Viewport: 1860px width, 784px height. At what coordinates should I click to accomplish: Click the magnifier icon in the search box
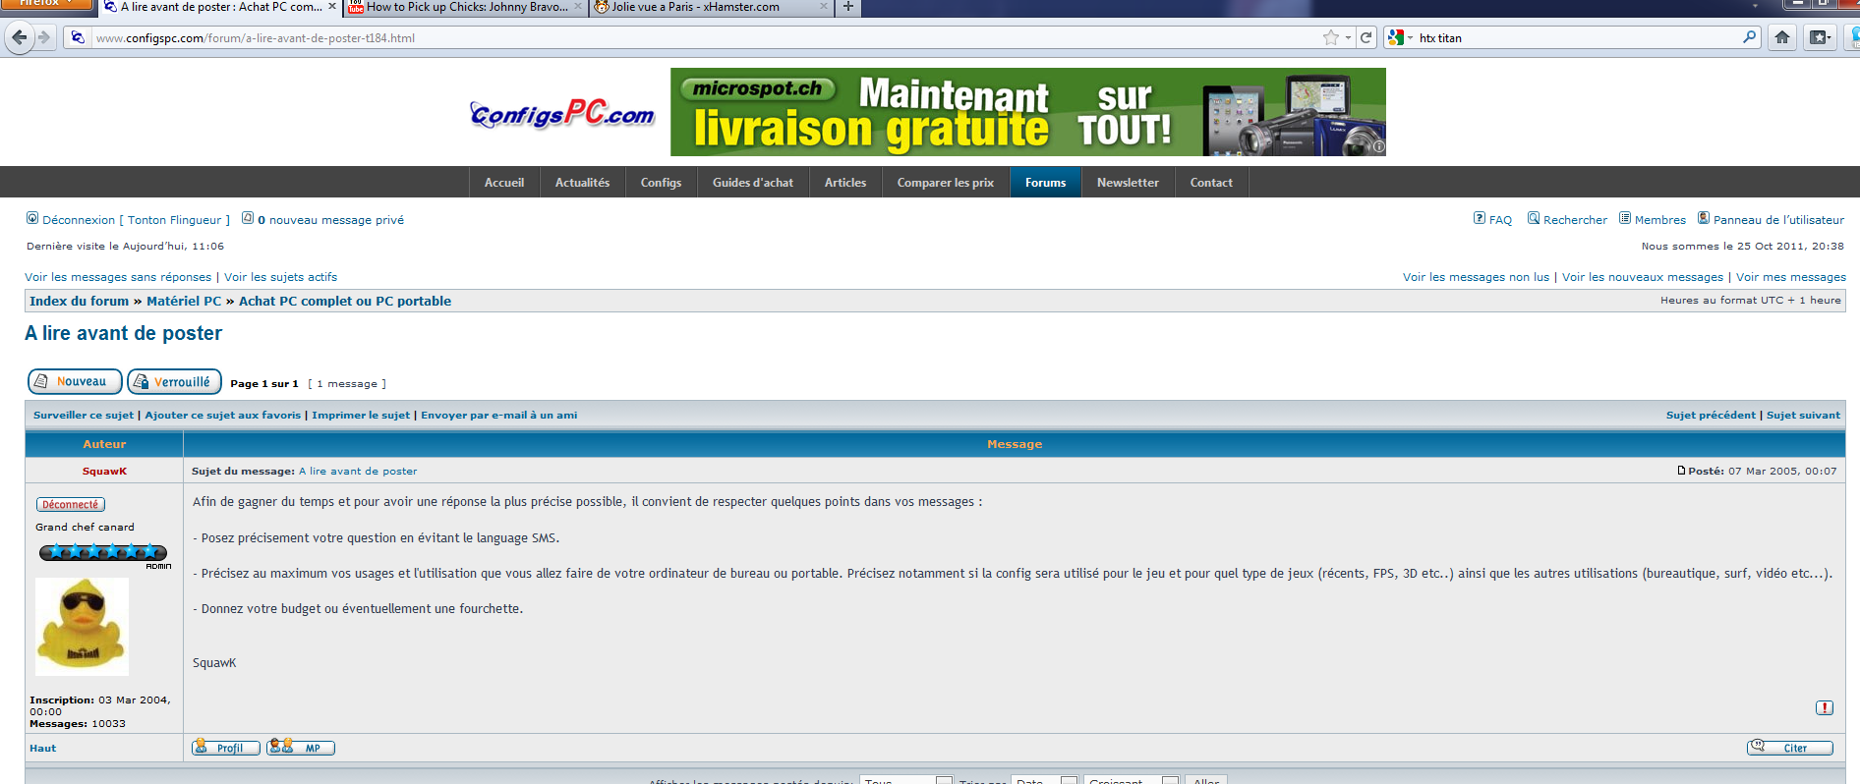tap(1749, 37)
